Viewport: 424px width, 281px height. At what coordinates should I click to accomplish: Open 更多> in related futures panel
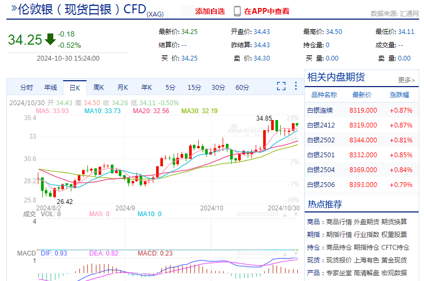coord(406,80)
